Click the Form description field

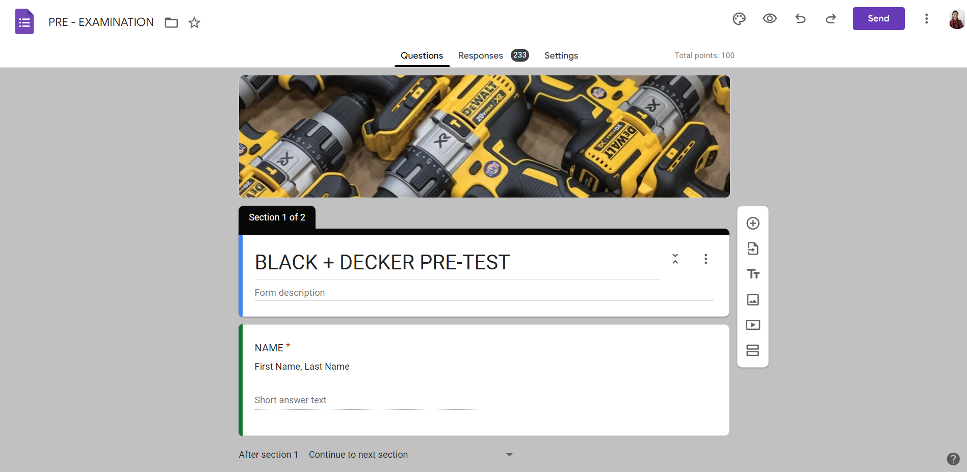[x=484, y=293]
